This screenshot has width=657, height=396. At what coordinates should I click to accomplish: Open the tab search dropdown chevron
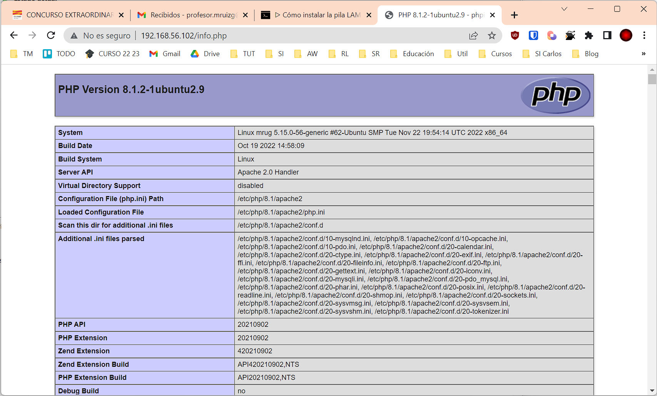click(564, 8)
